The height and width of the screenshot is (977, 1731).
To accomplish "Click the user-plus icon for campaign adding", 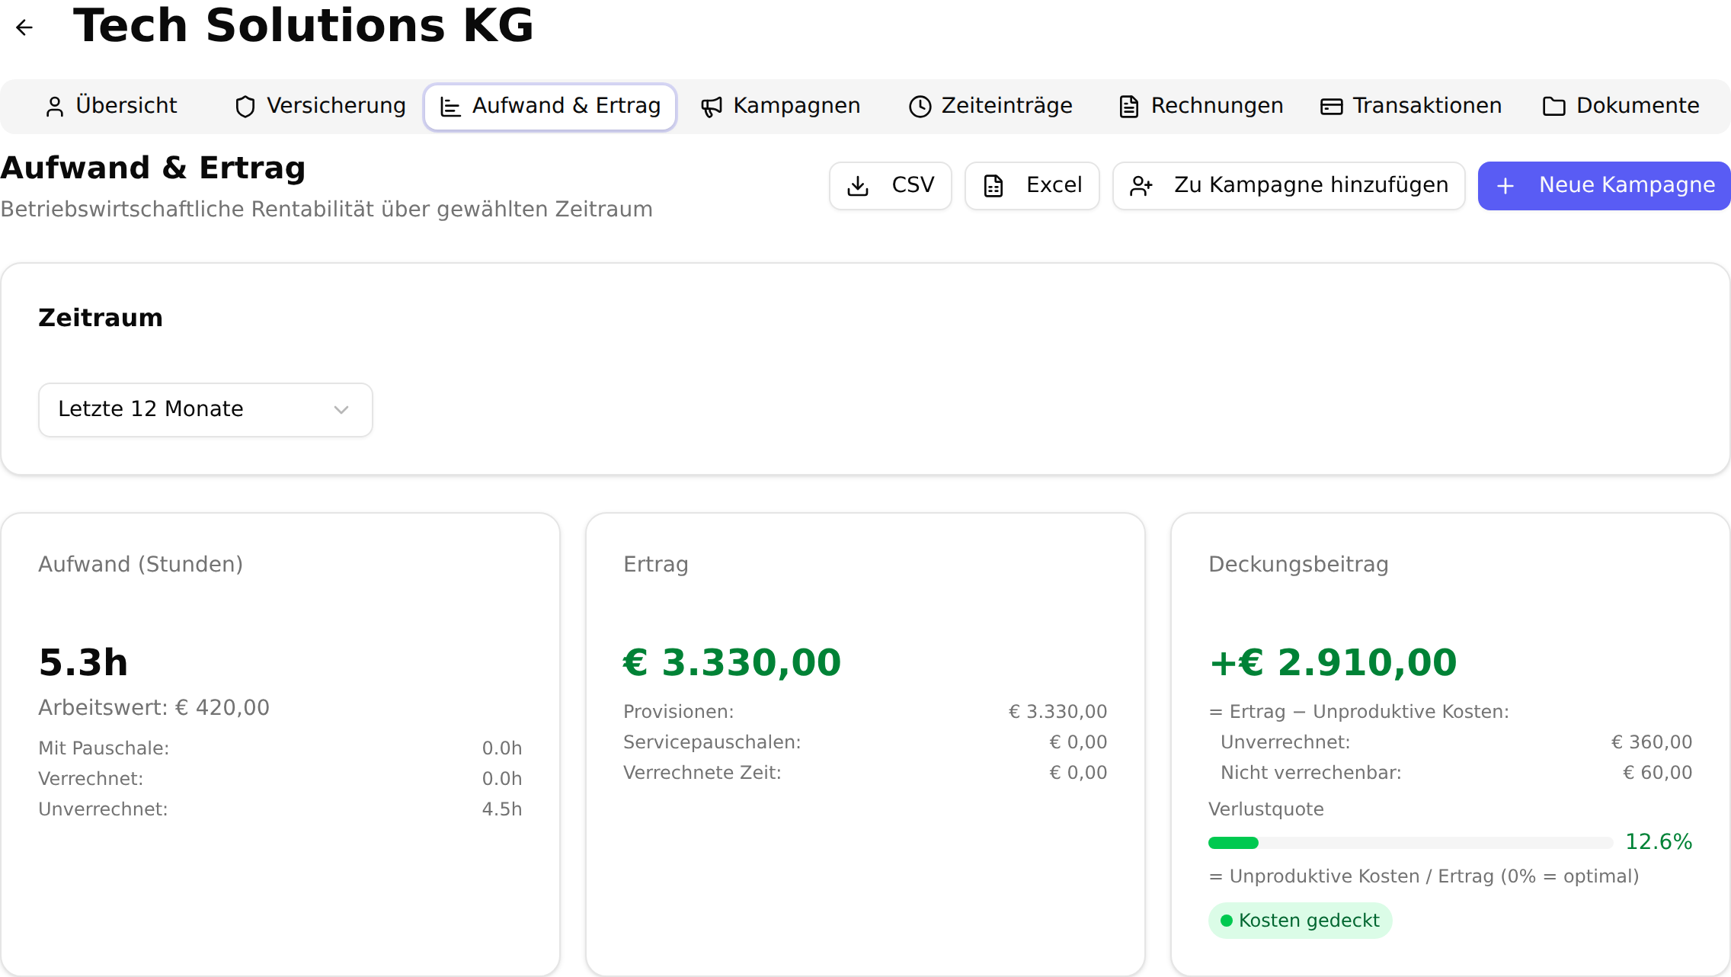I will [1141, 186].
